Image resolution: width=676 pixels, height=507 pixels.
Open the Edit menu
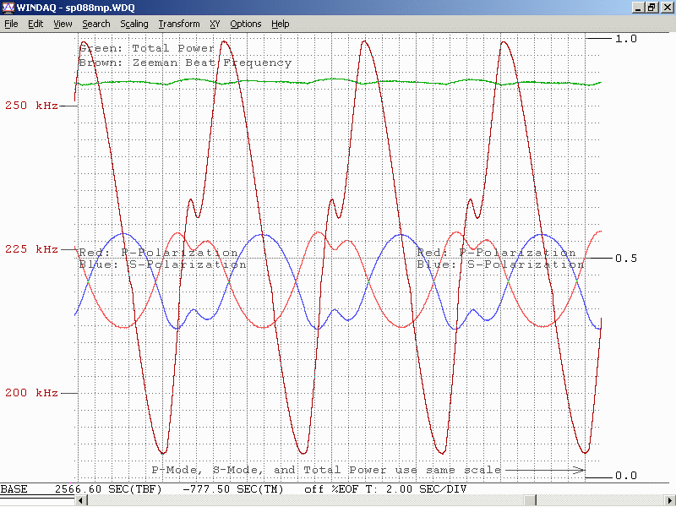pos(35,24)
